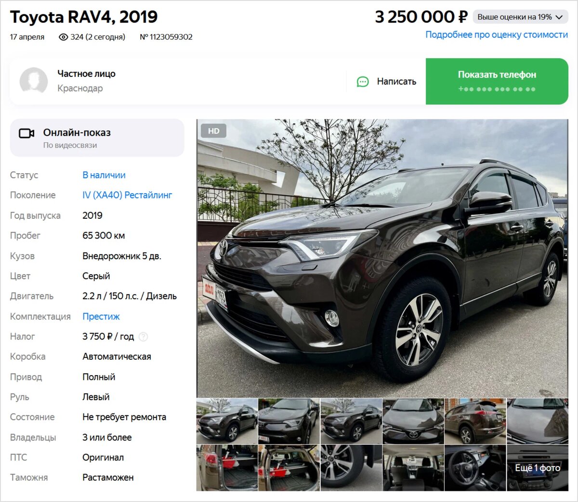578x502 pixels.
Task: Open the Выше оценки на 19% badge
Action: pyautogui.click(x=520, y=17)
